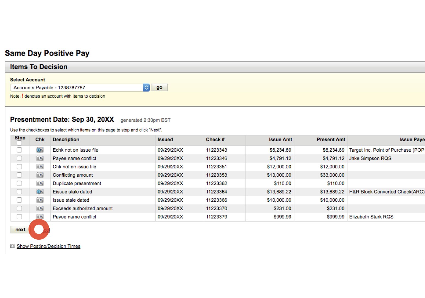Open check image for Conflicting amount item
425x298 pixels.
(39, 175)
